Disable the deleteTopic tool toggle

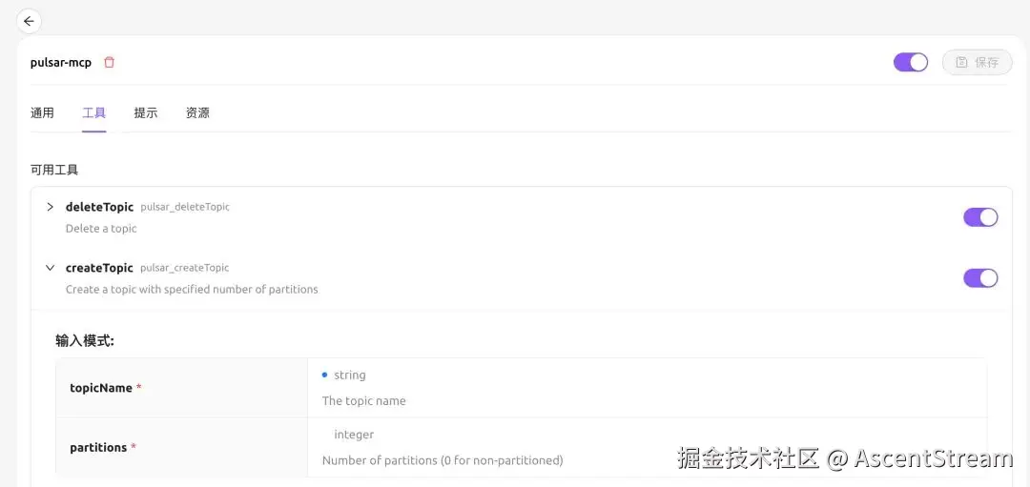pos(980,217)
